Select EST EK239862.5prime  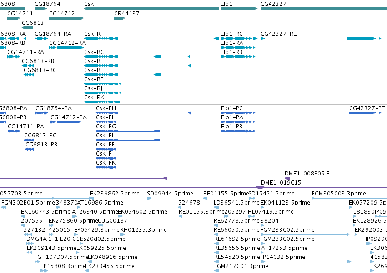tap(115, 194)
